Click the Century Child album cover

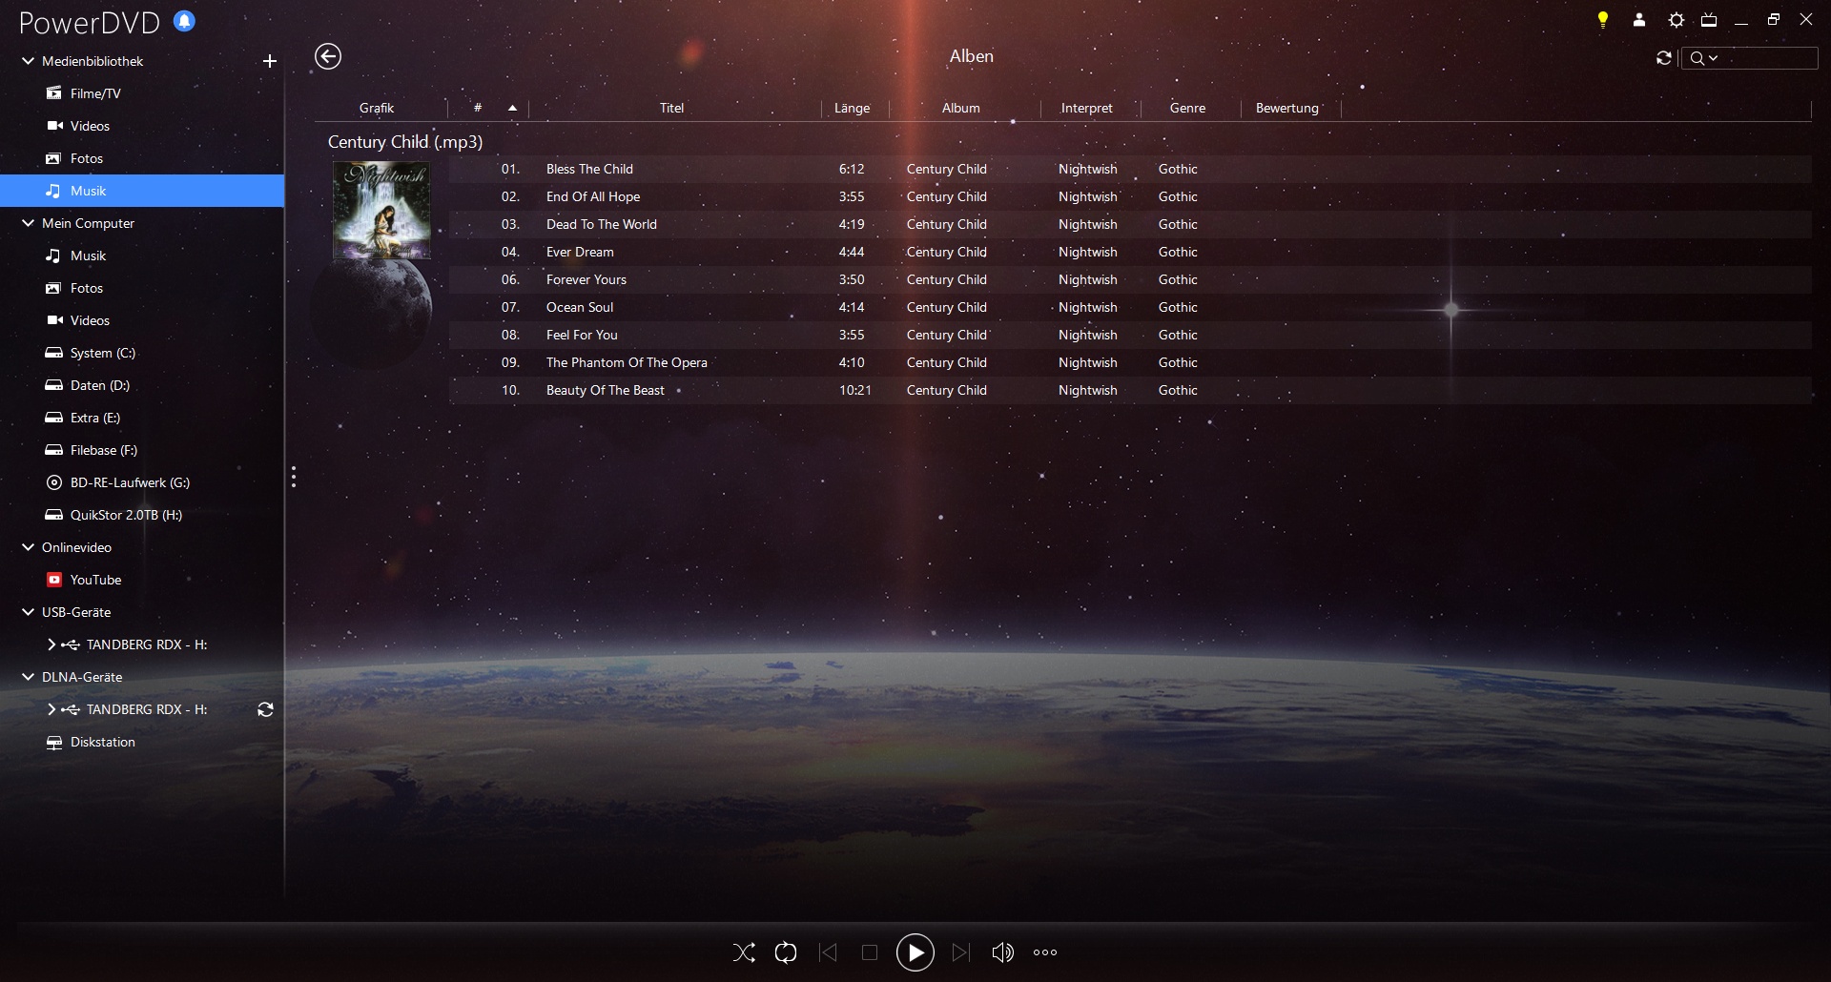[x=381, y=210]
